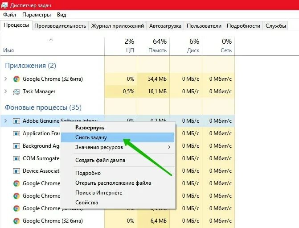The width and height of the screenshot is (299, 228).
Task: Open the Вид menu
Action: pos(61,15)
